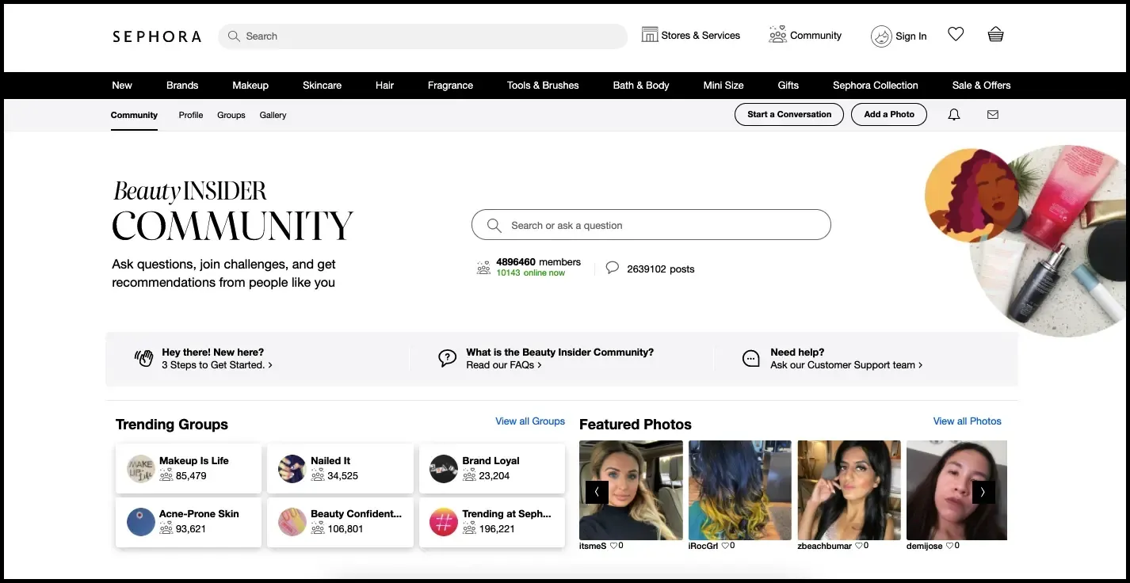Focus the top Search input field

point(423,36)
